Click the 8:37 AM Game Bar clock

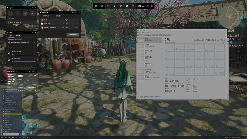click(141, 6)
